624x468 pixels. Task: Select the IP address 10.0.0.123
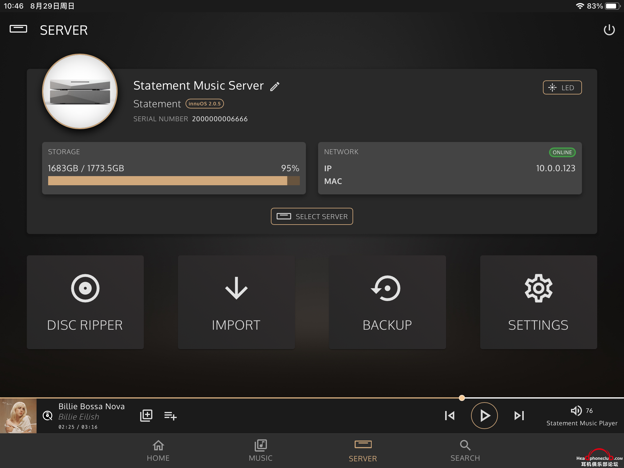click(555, 168)
